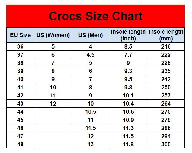
Task: Select the 11.8 inch insole length cell
Action: (x=128, y=144)
